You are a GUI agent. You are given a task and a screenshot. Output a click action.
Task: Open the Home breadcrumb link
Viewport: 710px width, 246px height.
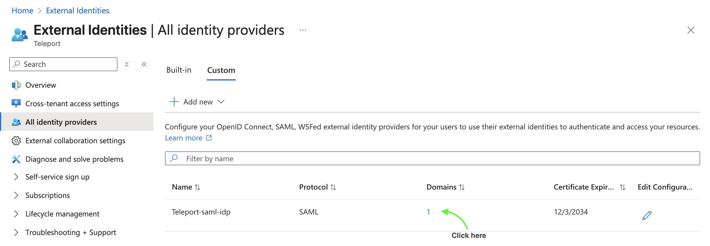pos(22,10)
